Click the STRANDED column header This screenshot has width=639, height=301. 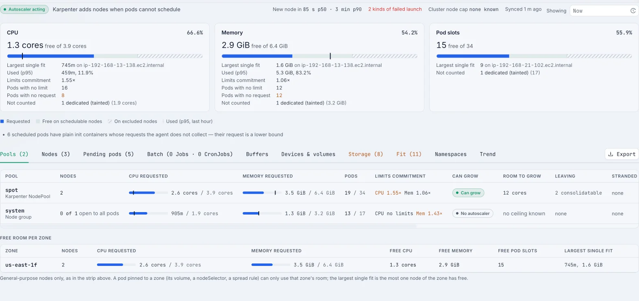click(624, 176)
